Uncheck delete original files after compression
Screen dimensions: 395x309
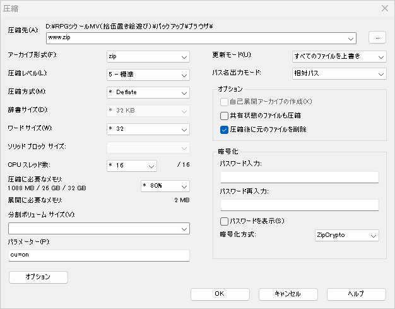pos(224,130)
